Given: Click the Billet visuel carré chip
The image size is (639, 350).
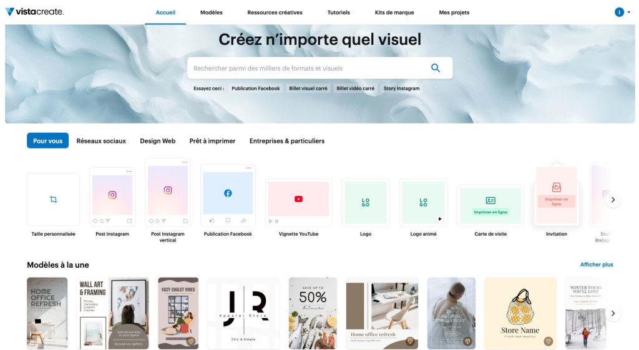Looking at the screenshot, I should [x=308, y=89].
